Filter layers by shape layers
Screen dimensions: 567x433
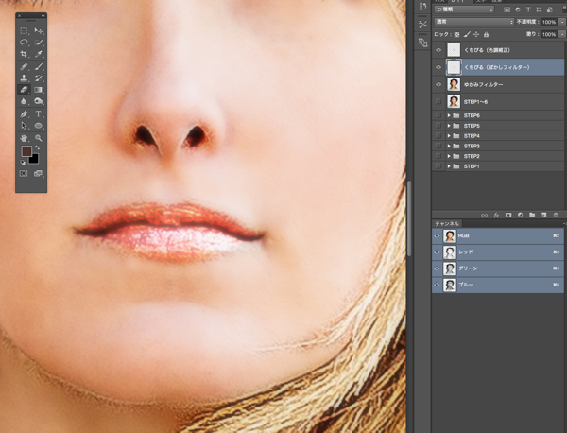click(x=540, y=9)
